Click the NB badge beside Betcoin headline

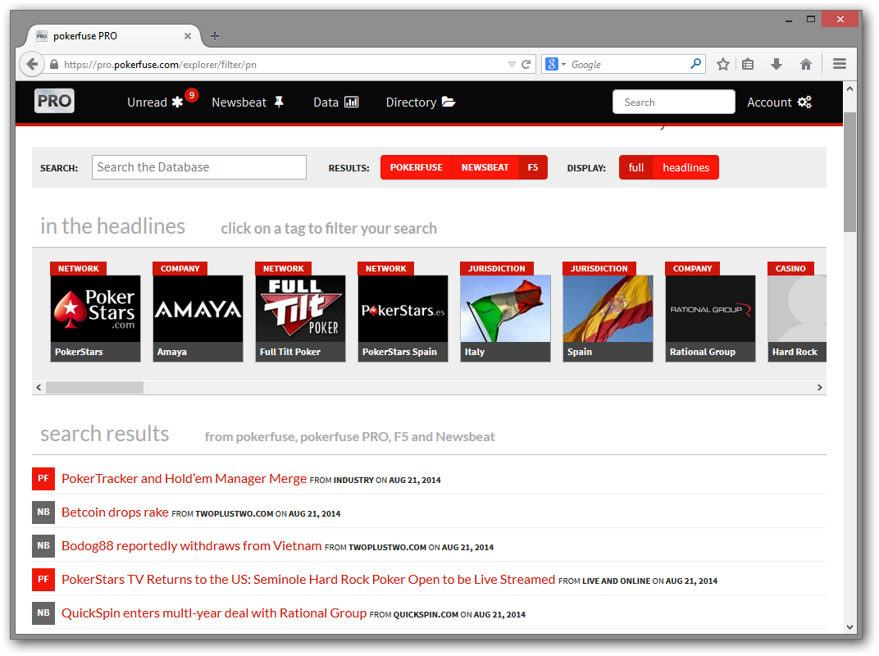click(x=43, y=512)
